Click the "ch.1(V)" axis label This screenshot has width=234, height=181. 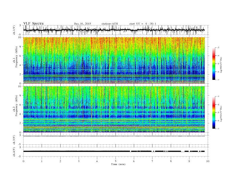(x=14, y=30)
